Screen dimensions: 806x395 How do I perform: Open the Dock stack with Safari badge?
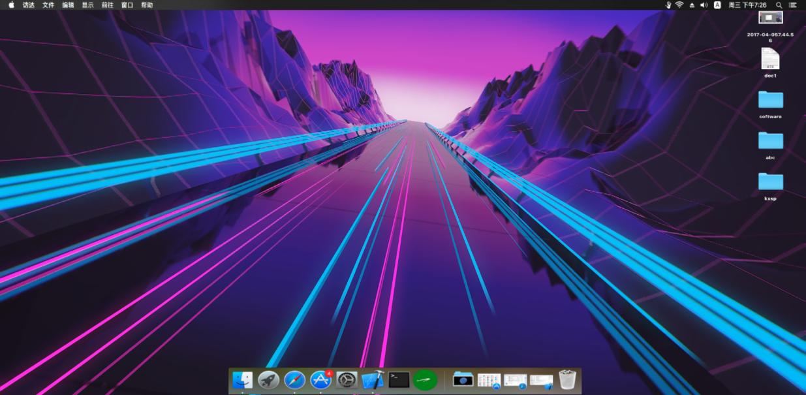pyautogui.click(x=515, y=380)
